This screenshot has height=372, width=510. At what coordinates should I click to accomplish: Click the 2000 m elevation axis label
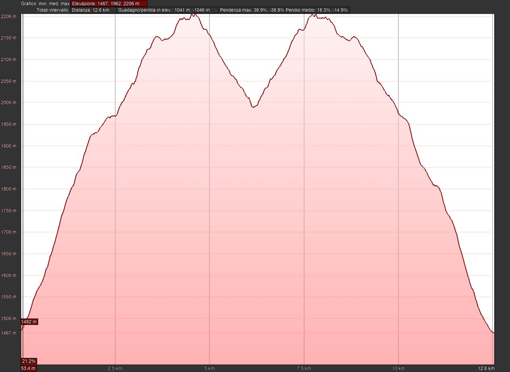tap(8, 103)
